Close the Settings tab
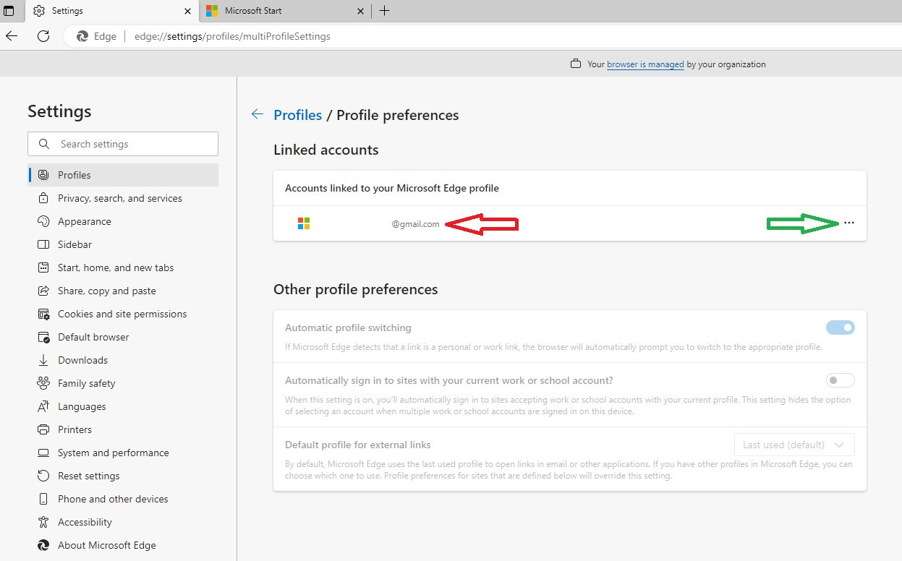The height and width of the screenshot is (561, 902). pos(187,11)
